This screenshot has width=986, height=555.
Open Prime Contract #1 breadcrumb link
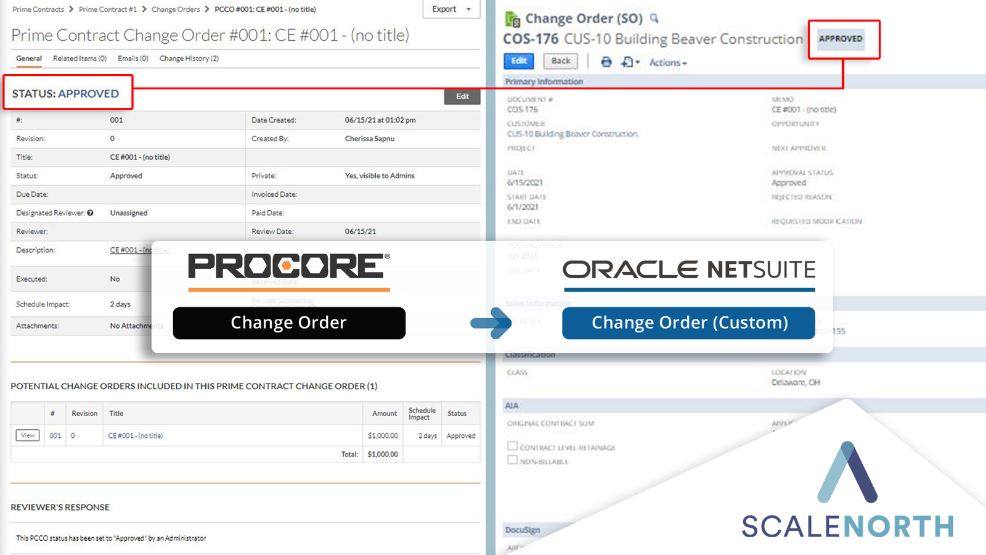[108, 9]
